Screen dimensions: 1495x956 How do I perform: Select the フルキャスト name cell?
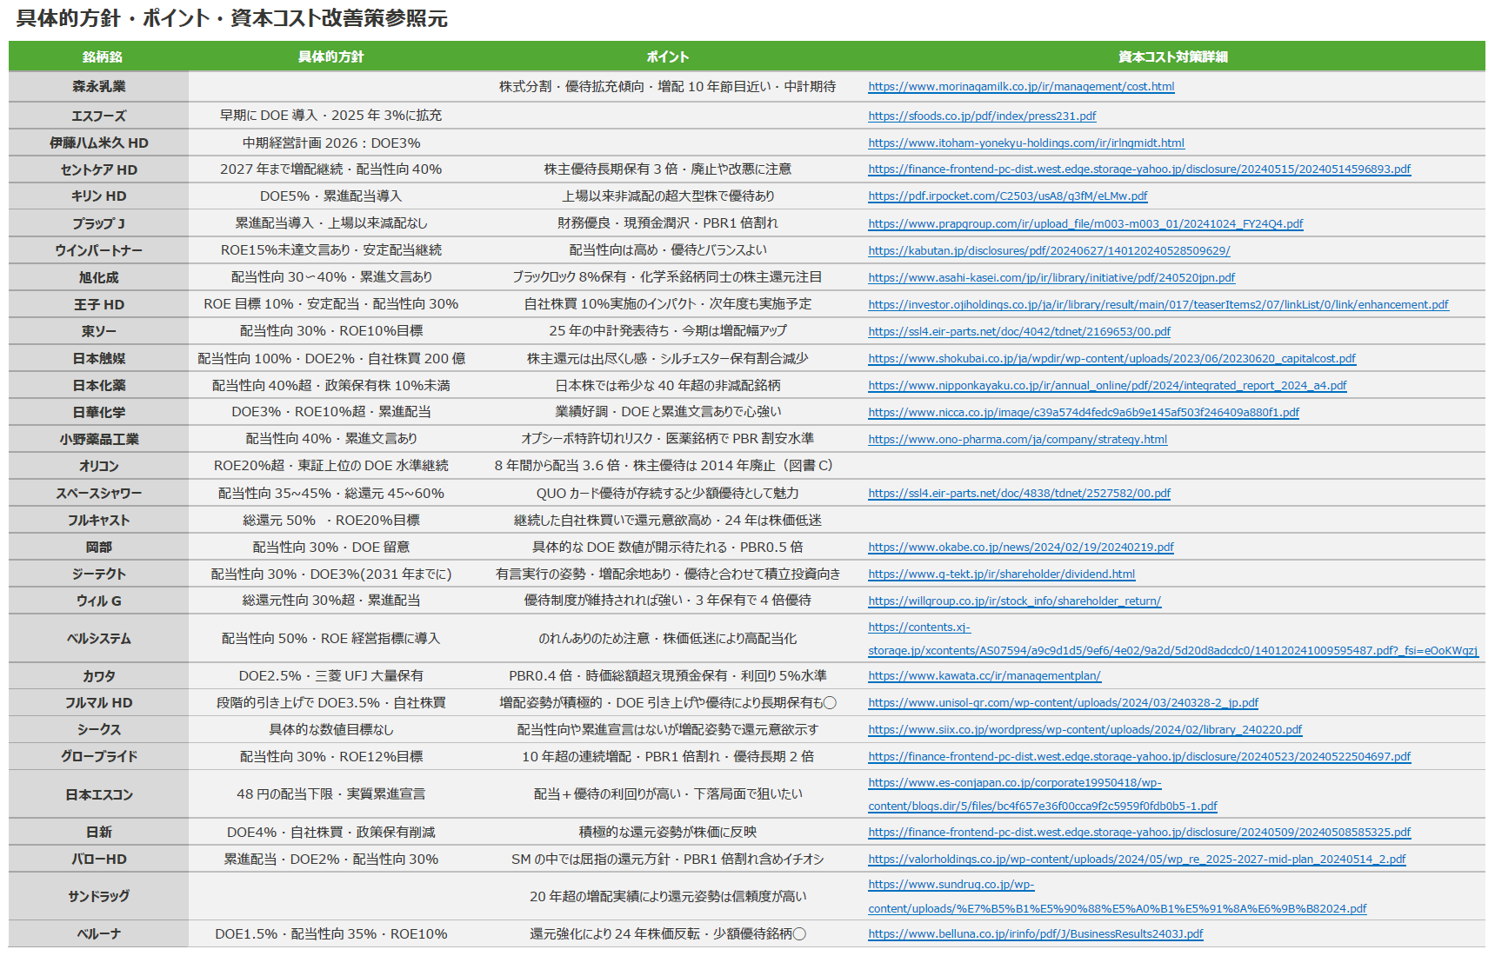pos(99,521)
